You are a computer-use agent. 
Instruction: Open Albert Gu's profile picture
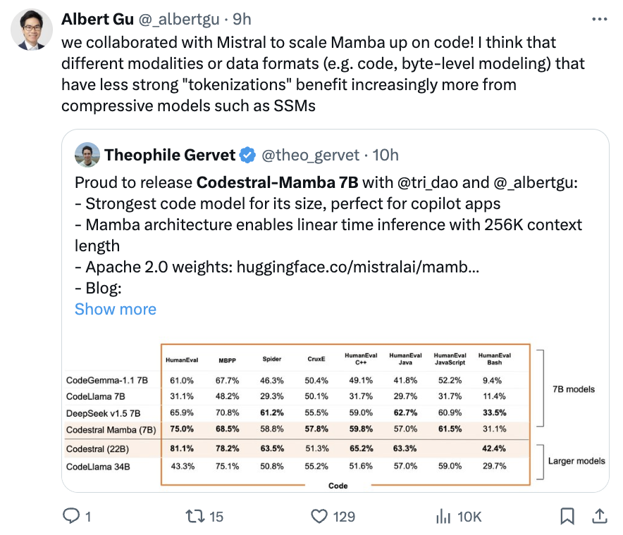coord(32,30)
